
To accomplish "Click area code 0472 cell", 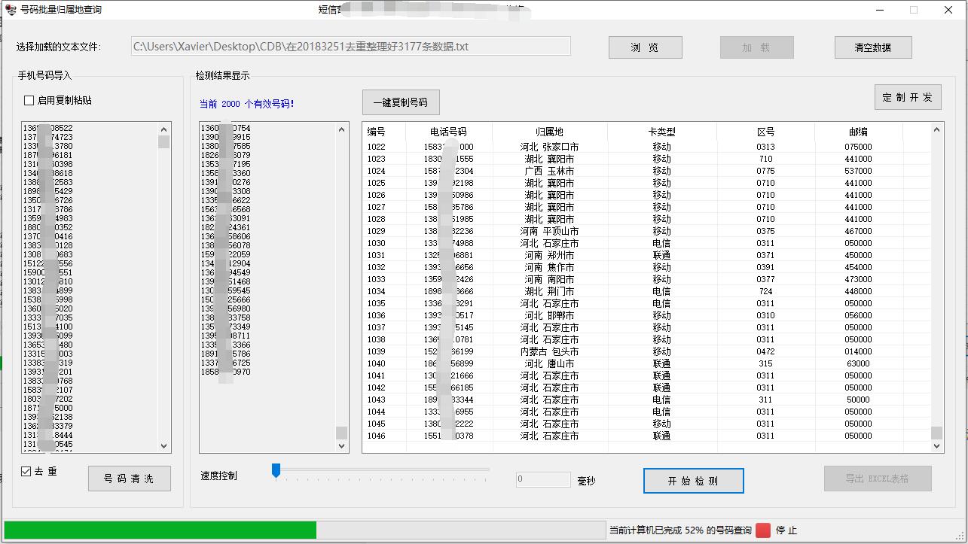I will 765,351.
